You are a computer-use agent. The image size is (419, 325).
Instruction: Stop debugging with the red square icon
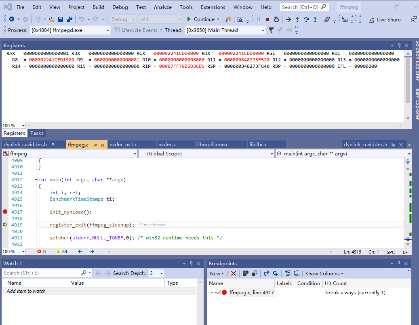point(267,19)
